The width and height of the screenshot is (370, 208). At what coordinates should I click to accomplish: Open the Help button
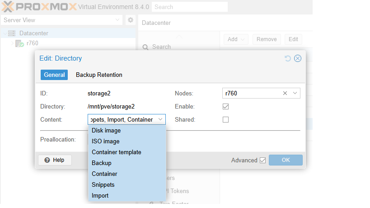click(x=55, y=160)
